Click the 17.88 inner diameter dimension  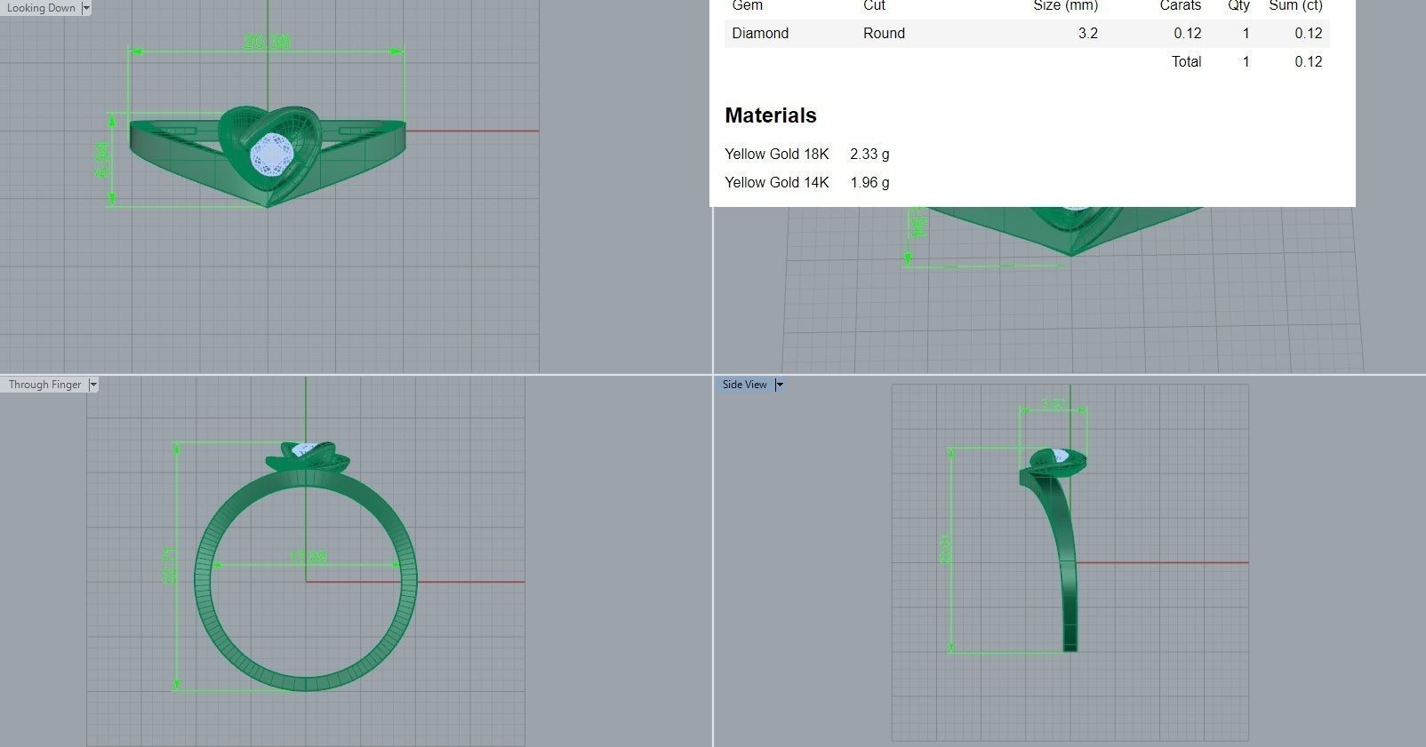coord(308,558)
